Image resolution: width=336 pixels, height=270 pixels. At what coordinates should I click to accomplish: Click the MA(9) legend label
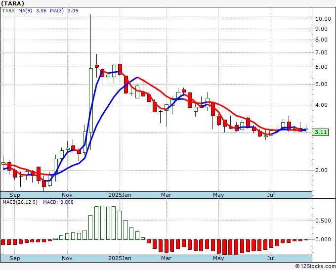[x=25, y=11]
